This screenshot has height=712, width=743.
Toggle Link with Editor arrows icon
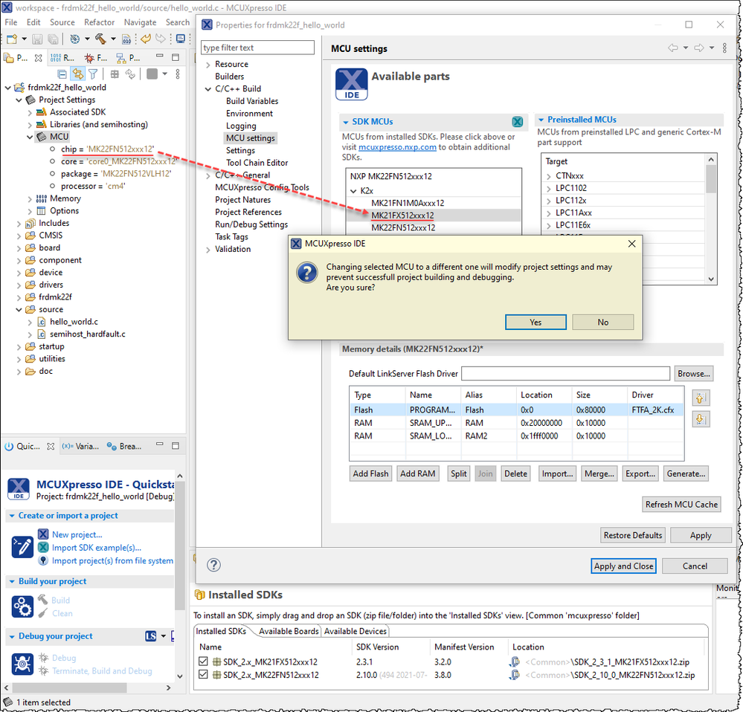77,74
